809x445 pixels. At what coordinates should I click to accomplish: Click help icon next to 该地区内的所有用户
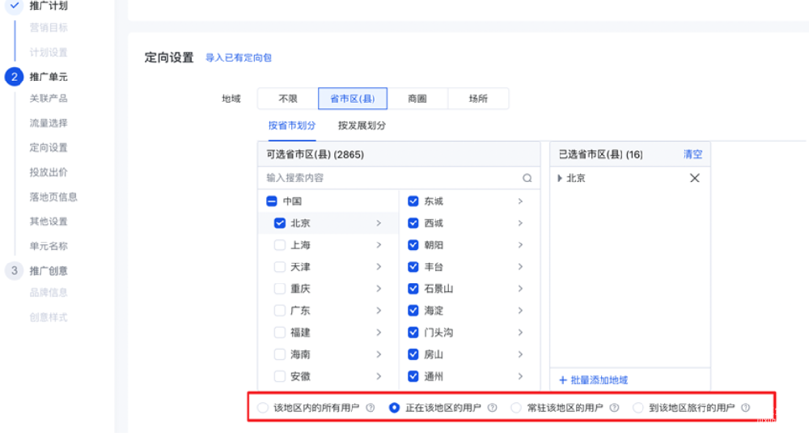370,408
